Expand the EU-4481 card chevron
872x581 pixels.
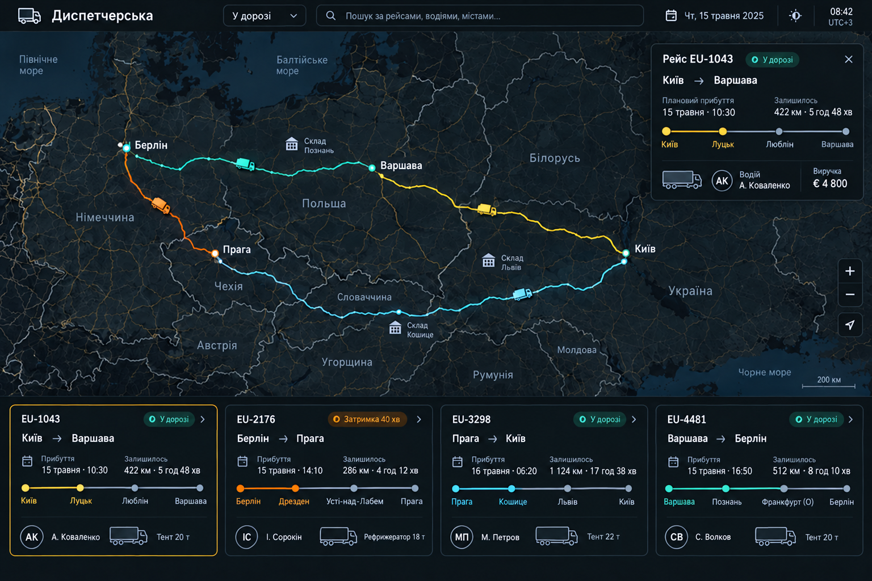(x=850, y=419)
